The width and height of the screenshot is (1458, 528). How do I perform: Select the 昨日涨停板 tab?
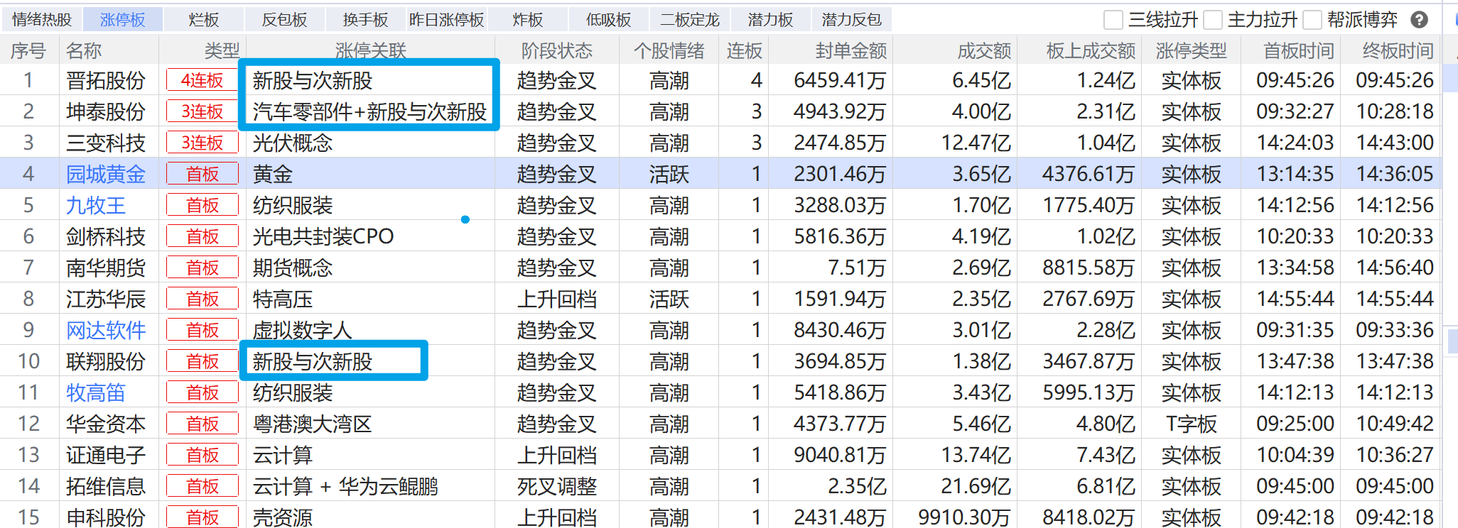447,20
